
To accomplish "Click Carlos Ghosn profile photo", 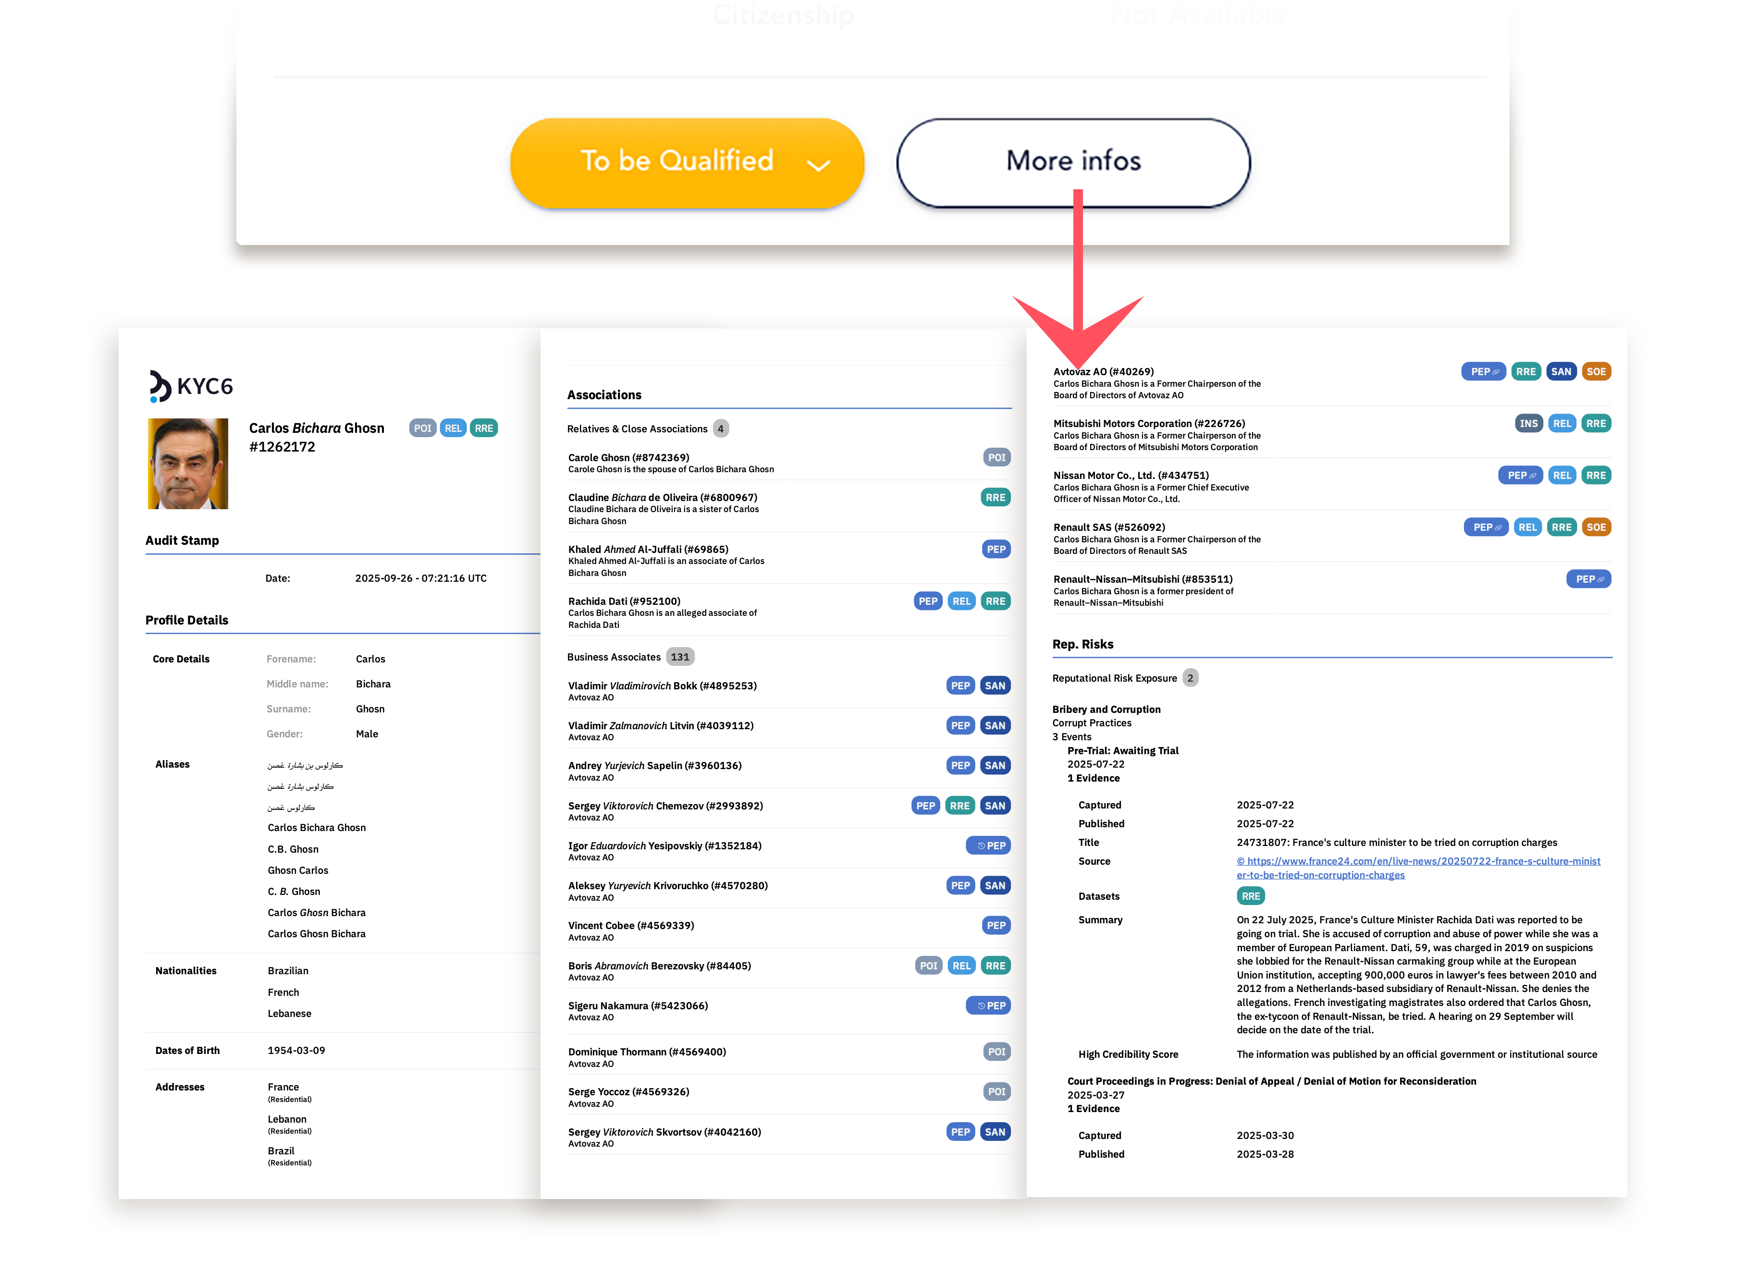I will point(188,463).
